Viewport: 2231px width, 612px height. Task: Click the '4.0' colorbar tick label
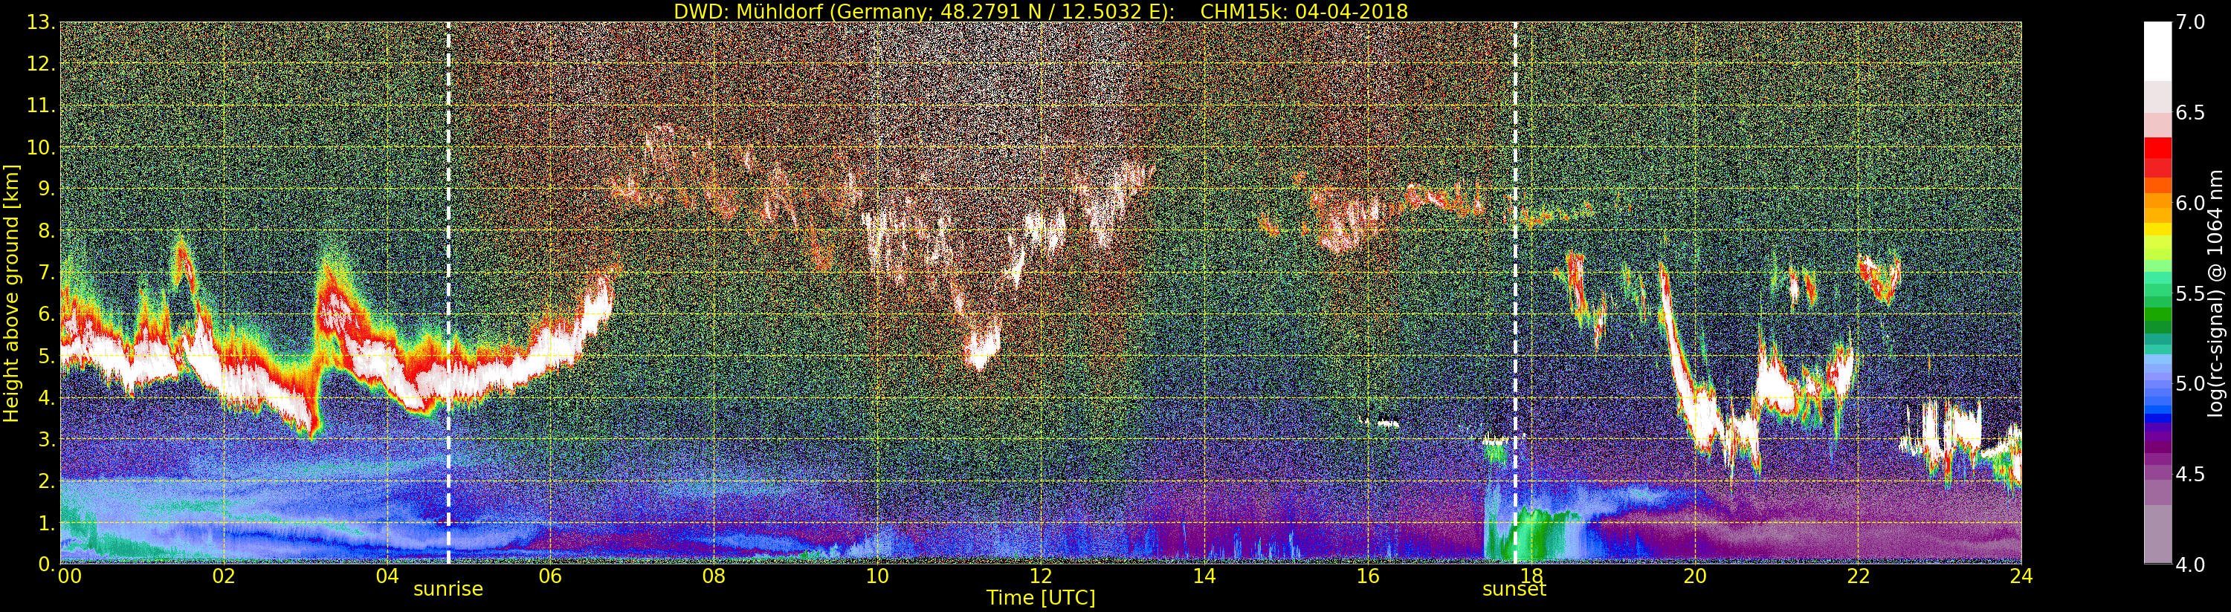pos(2190,564)
